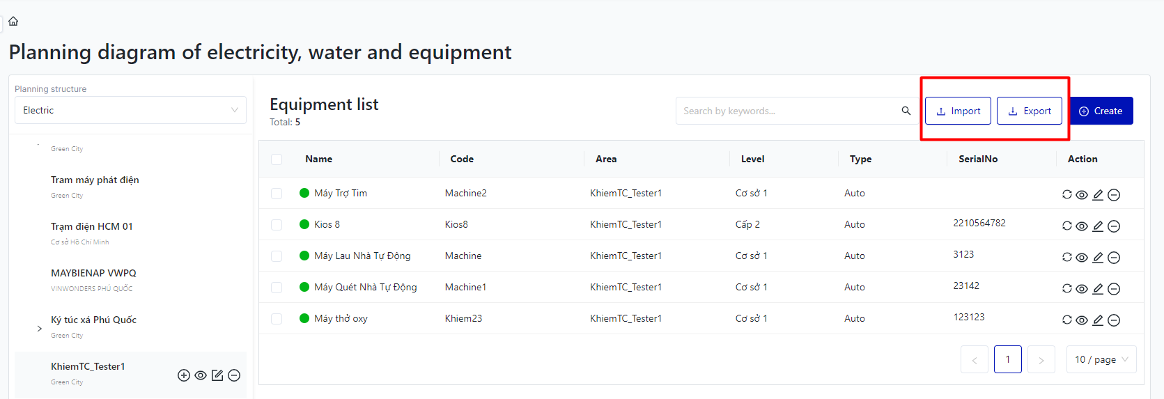Edit the KhiemTC_Tester1 tree node
Viewport: 1164px width, 399px height.
point(217,375)
